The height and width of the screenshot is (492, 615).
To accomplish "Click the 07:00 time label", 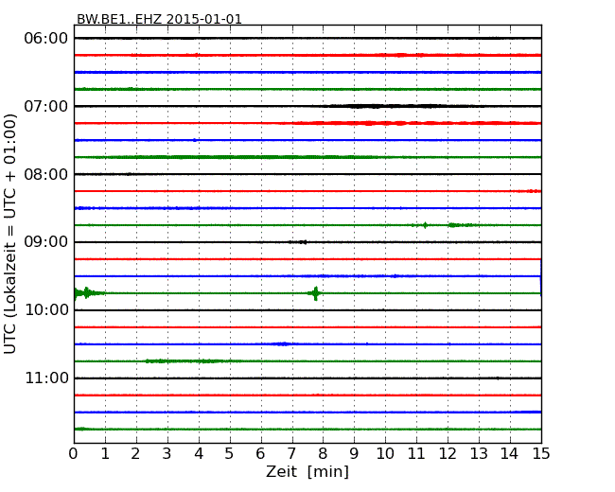I will (46, 106).
